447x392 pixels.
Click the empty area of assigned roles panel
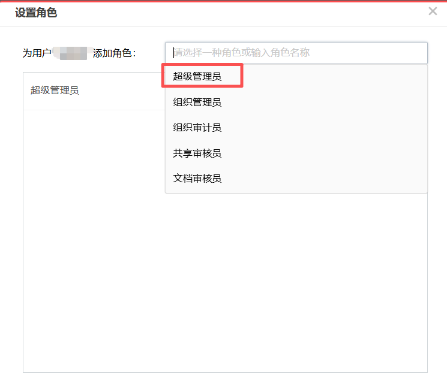tap(225, 282)
